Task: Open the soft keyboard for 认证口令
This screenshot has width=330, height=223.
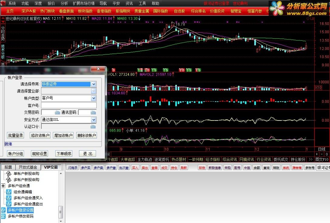Action: click(93, 127)
